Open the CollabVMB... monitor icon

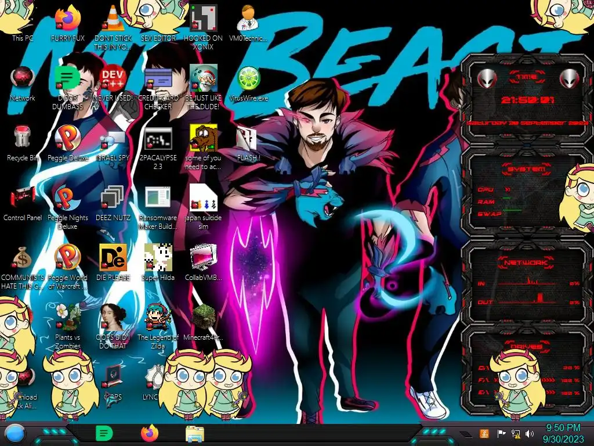pyautogui.click(x=203, y=263)
